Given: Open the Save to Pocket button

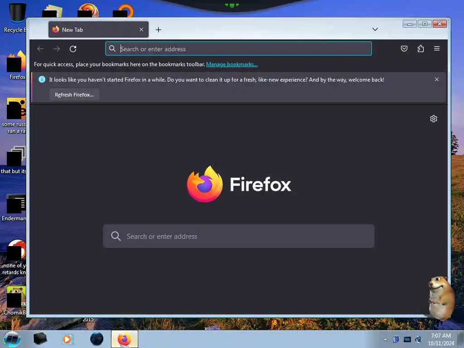Looking at the screenshot, I should 404,48.
